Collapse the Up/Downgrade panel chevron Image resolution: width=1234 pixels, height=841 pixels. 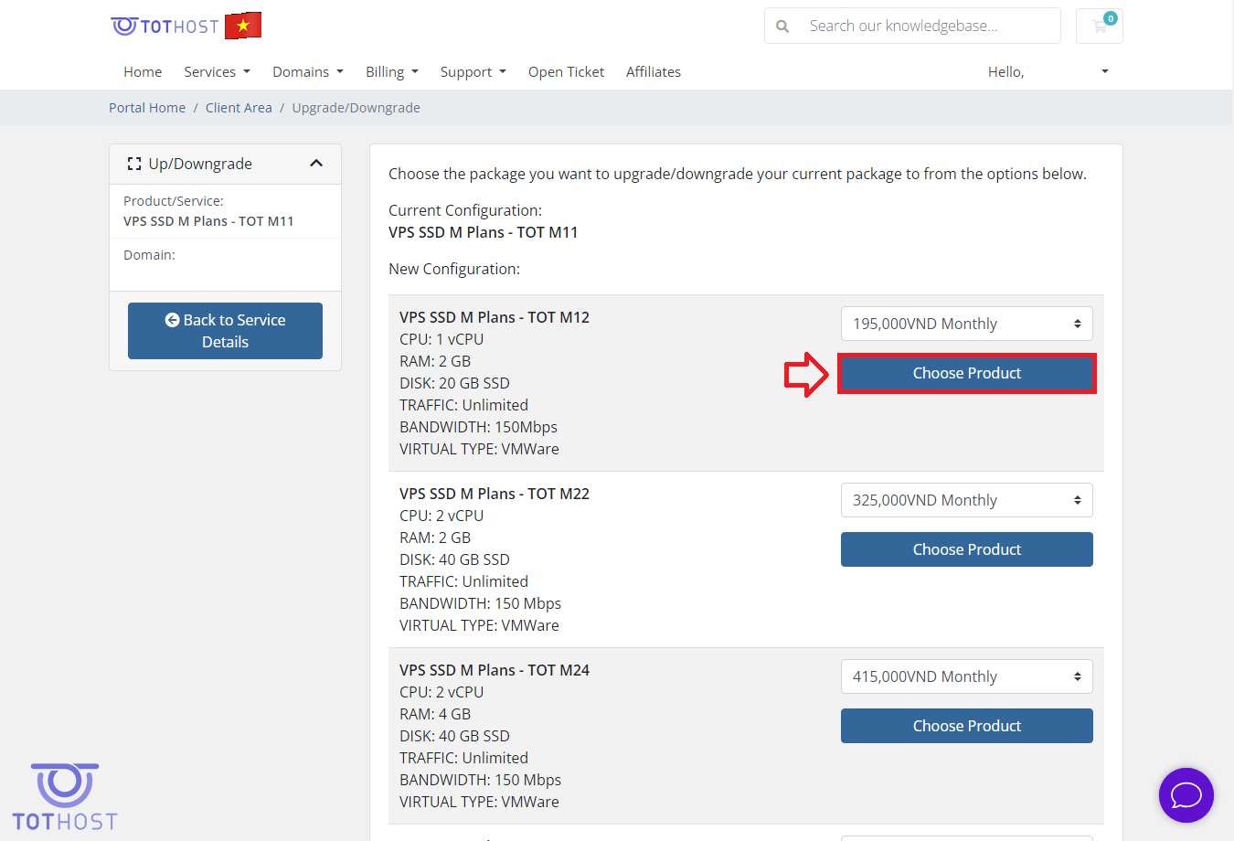[x=316, y=164]
